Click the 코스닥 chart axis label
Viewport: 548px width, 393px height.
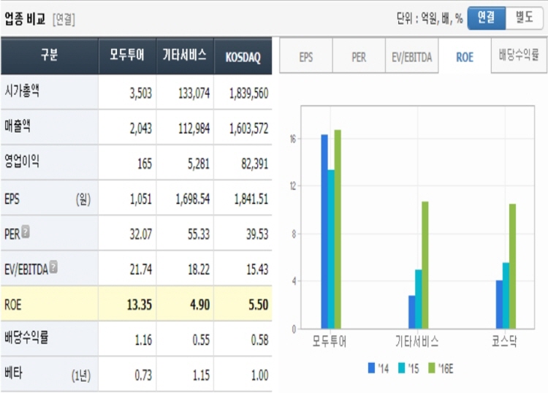point(504,341)
